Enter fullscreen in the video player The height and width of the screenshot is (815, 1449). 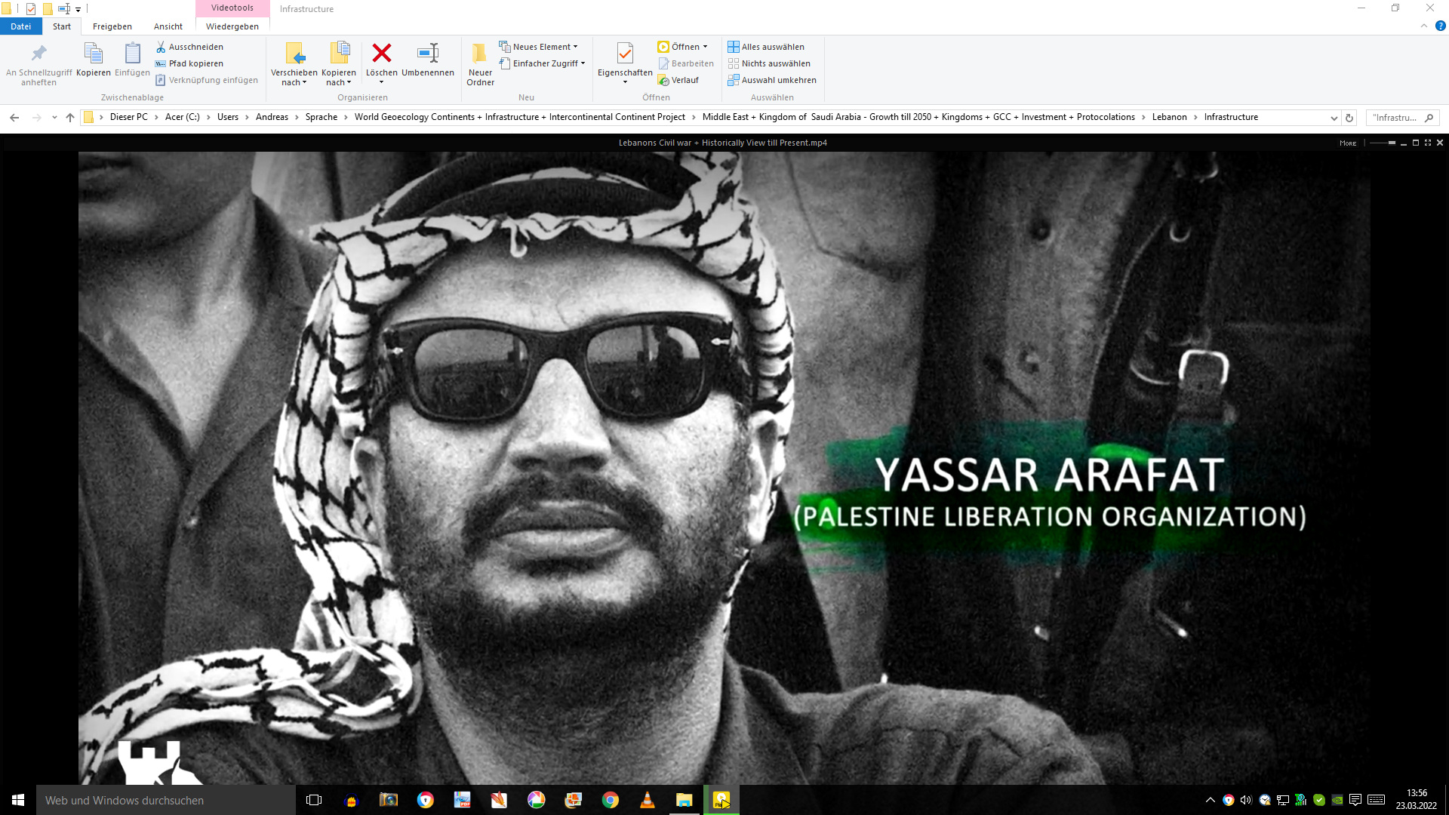click(x=1428, y=143)
